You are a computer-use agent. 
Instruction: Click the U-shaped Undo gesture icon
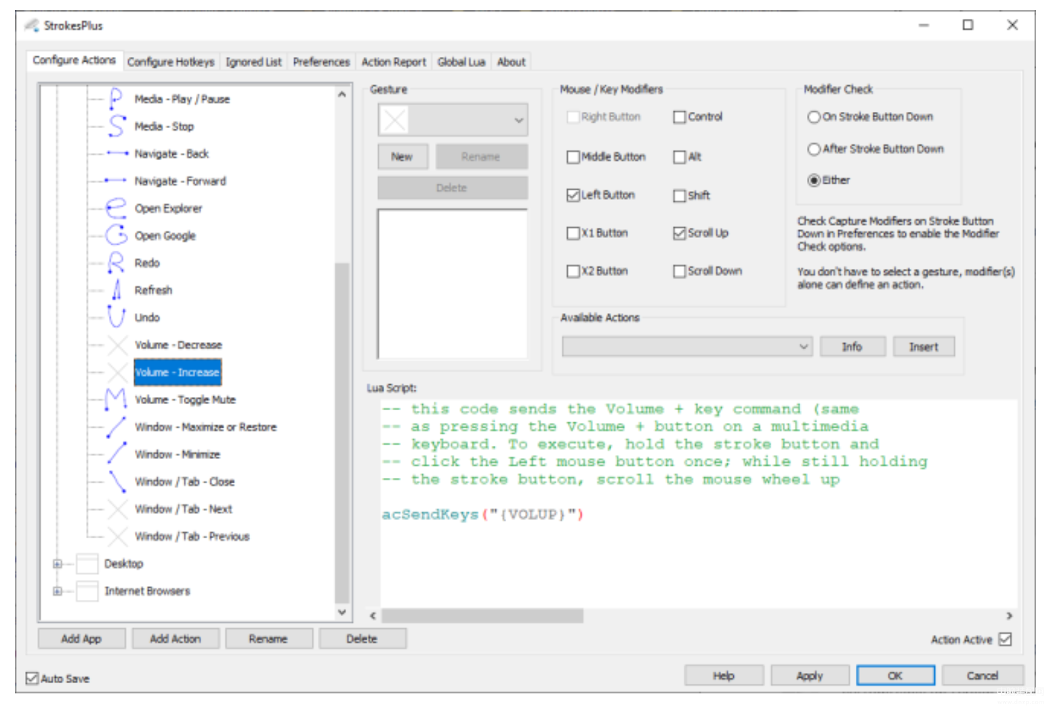point(116,317)
